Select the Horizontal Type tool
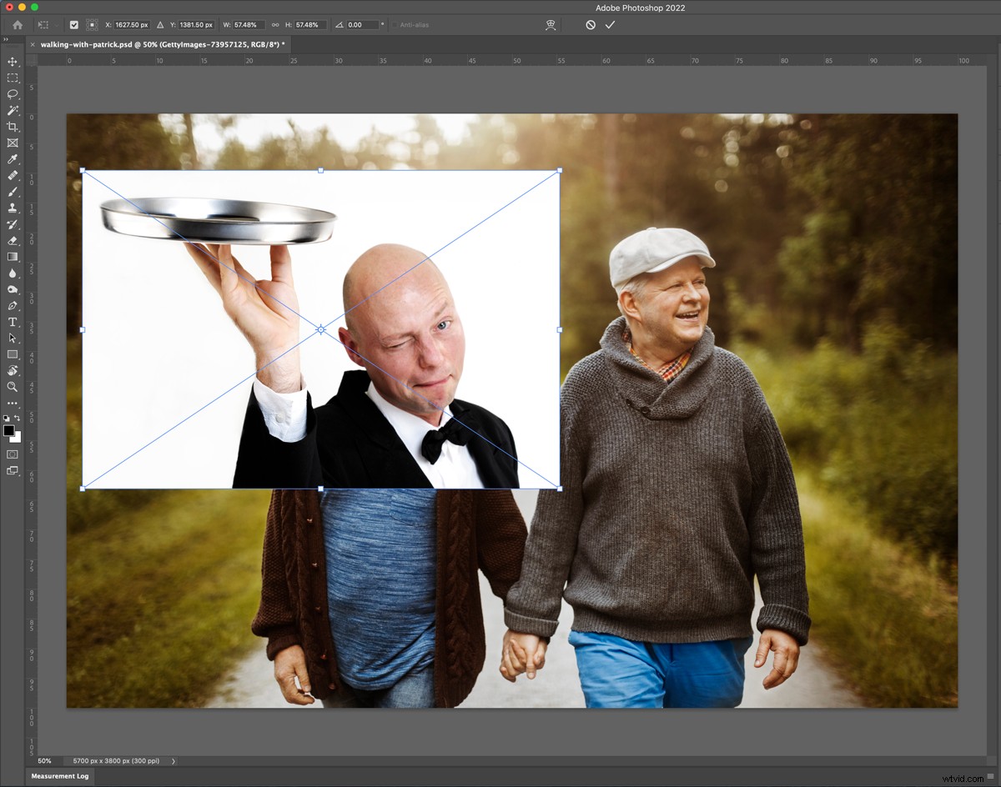 [13, 322]
